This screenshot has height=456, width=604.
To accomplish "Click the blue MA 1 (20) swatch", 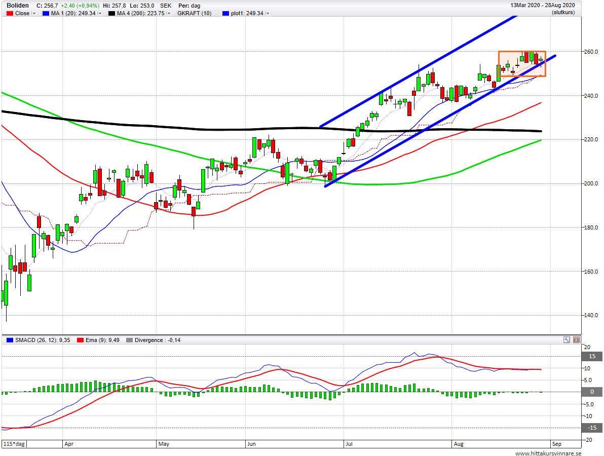I will coord(46,14).
